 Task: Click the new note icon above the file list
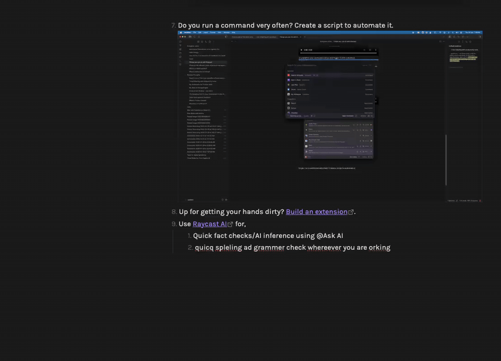point(198,42)
